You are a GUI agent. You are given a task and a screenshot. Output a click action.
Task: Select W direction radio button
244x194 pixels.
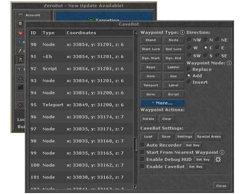(189, 48)
